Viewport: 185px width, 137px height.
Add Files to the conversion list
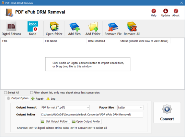point(74,28)
